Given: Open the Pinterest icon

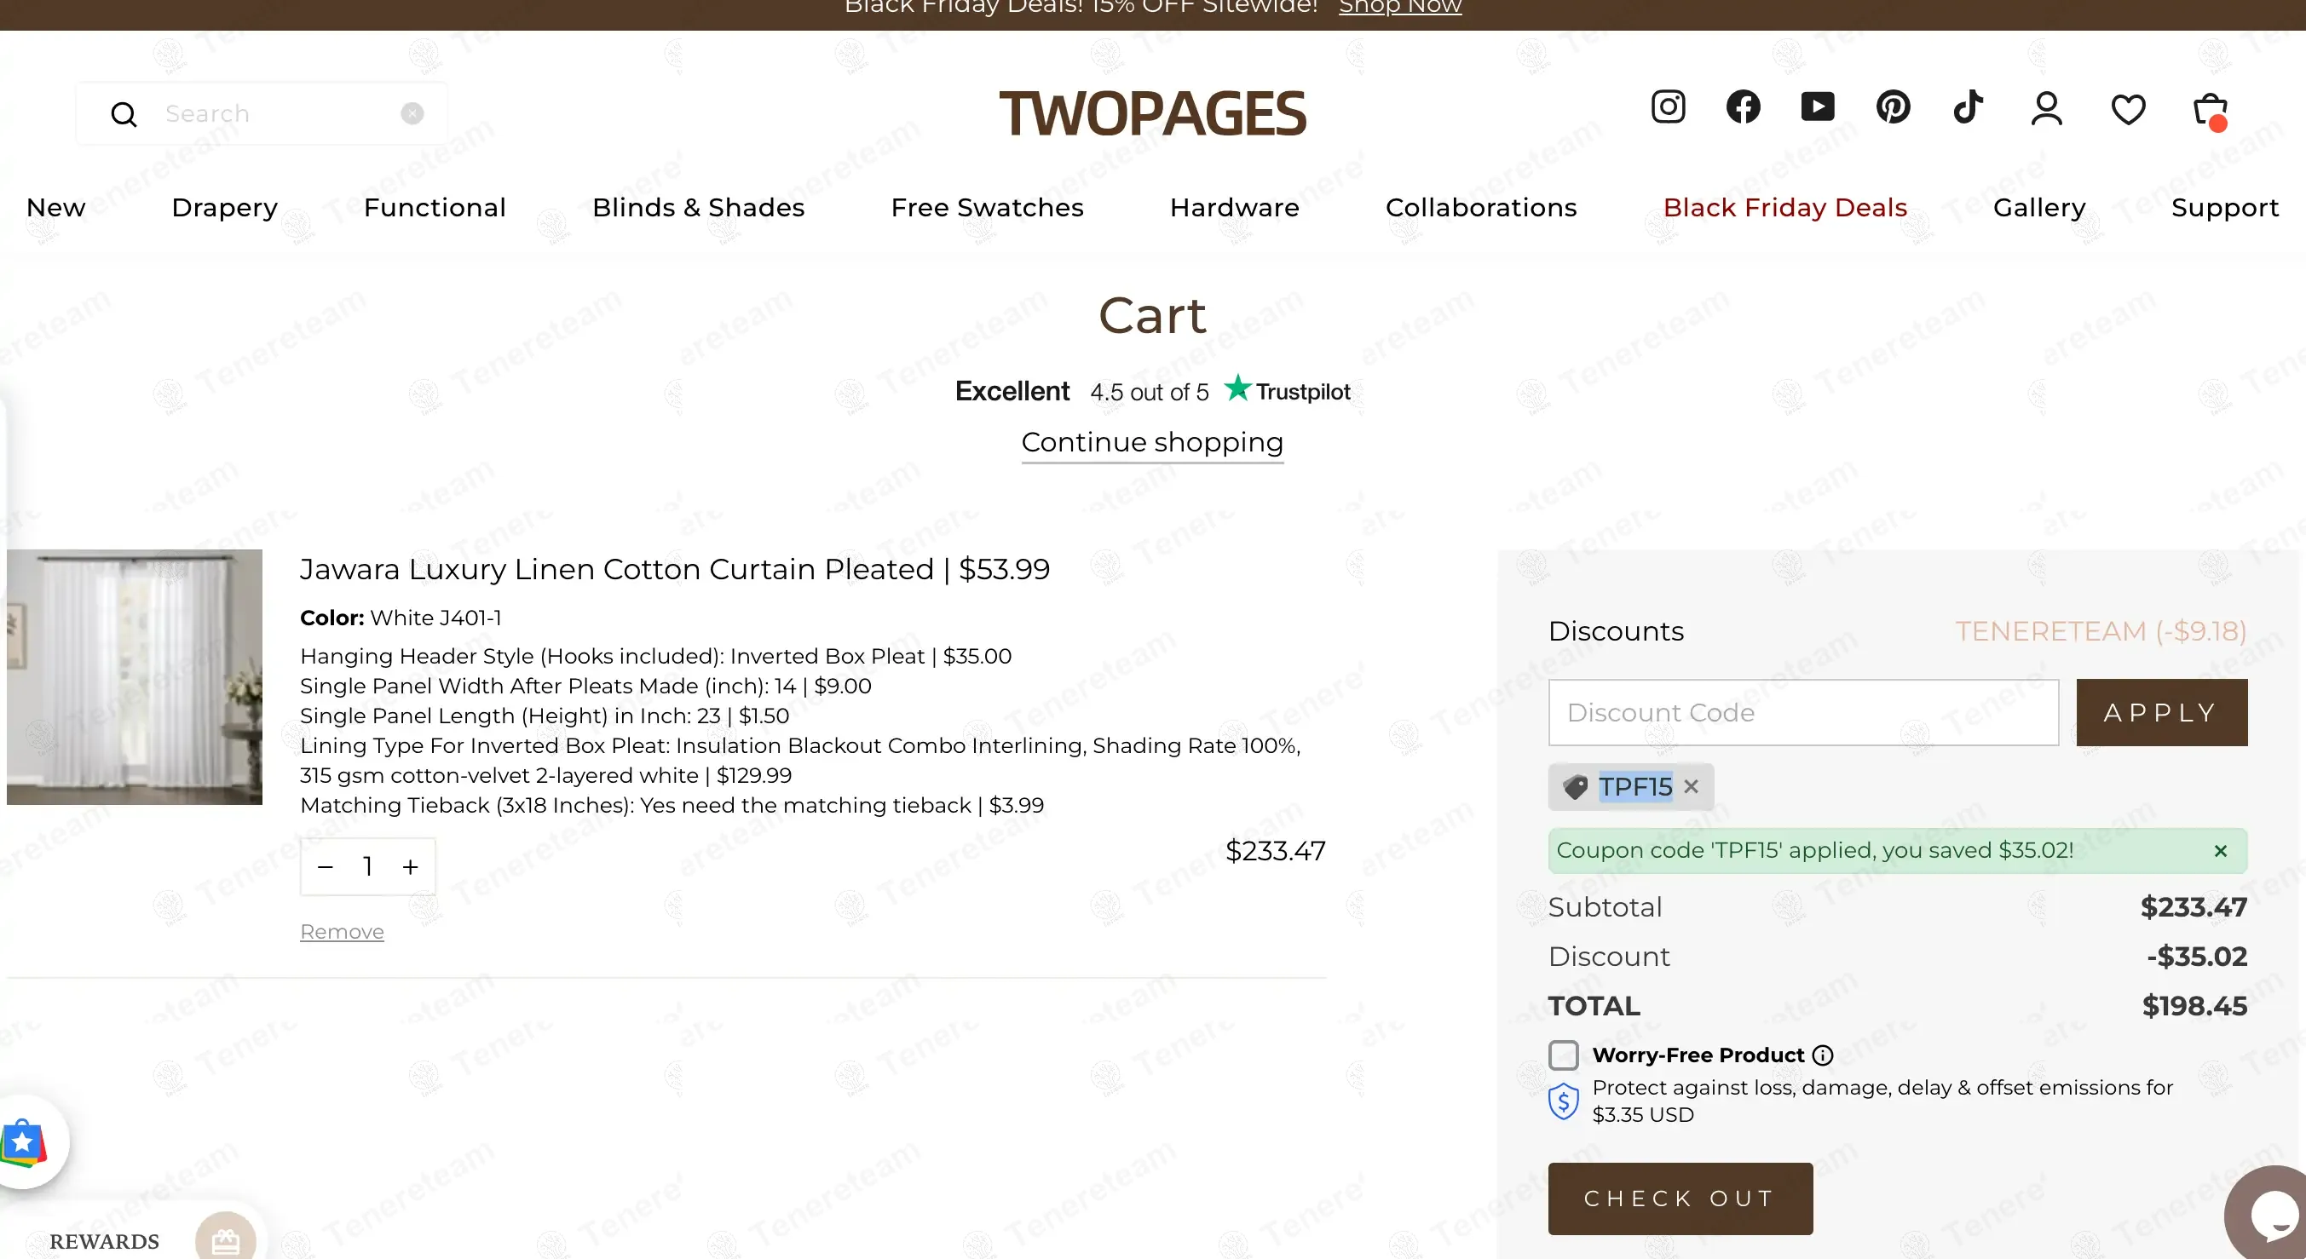Looking at the screenshot, I should click(x=1893, y=107).
